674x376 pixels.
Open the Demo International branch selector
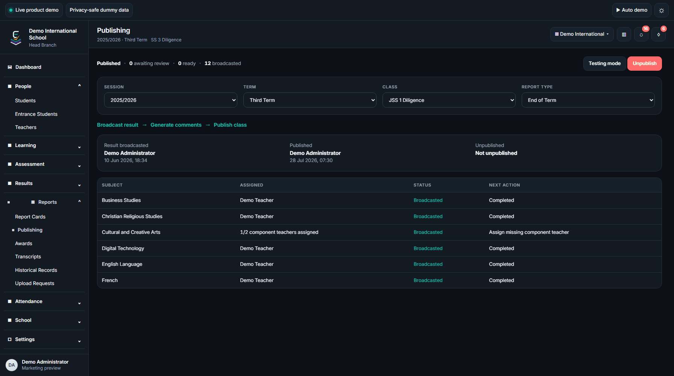tap(582, 34)
